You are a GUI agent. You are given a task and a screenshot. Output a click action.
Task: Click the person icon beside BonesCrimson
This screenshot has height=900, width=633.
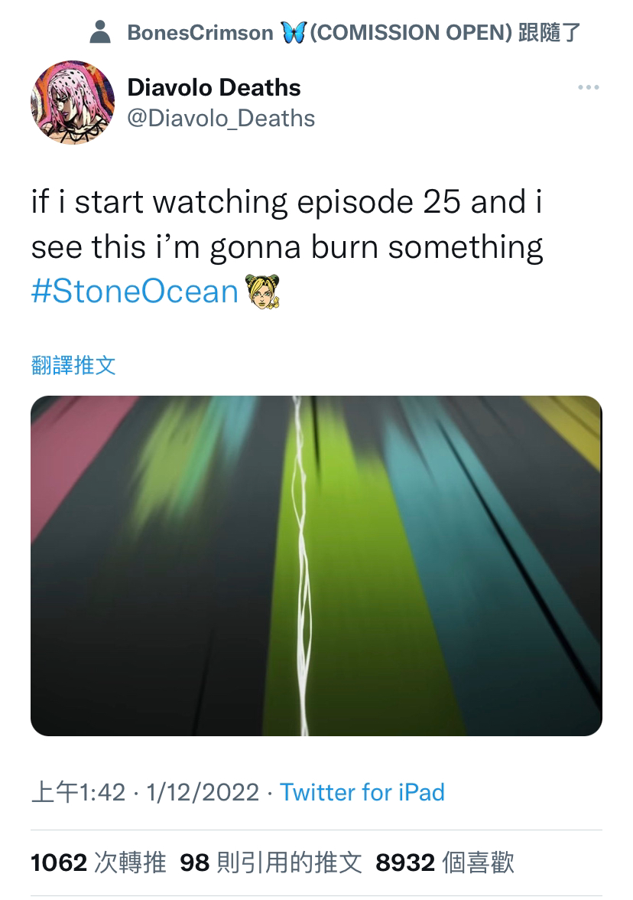click(x=100, y=32)
